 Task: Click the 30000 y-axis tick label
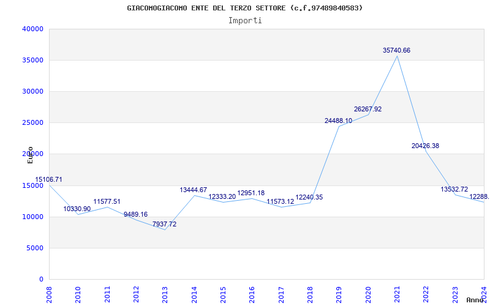(x=32, y=91)
